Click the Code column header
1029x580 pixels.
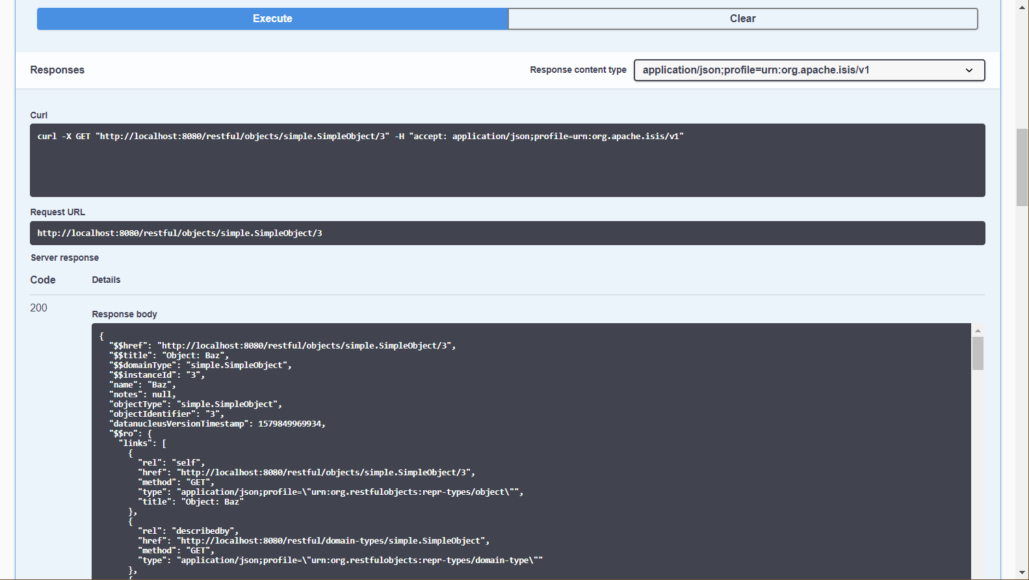(43, 280)
